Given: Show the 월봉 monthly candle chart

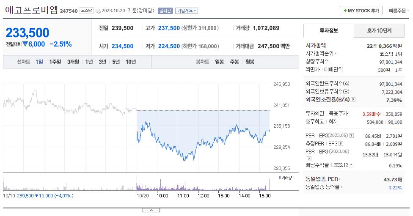Looking at the screenshot, I should tap(250, 62).
